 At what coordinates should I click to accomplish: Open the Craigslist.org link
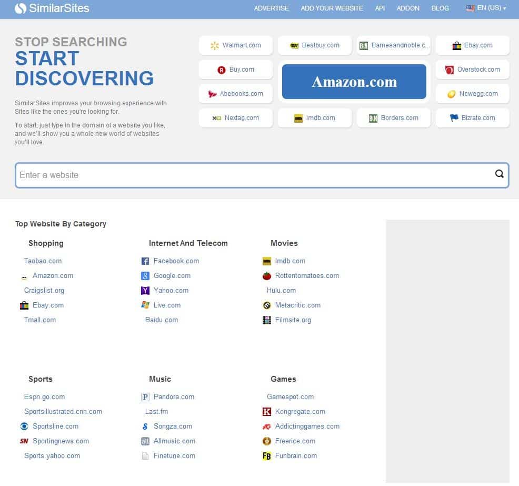[x=44, y=291]
